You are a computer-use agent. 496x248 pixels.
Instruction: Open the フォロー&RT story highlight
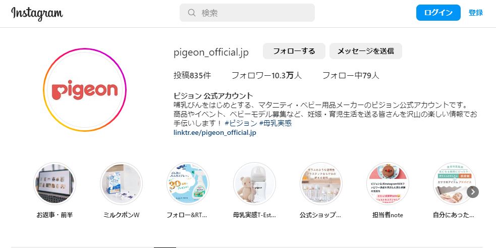pos(188,184)
